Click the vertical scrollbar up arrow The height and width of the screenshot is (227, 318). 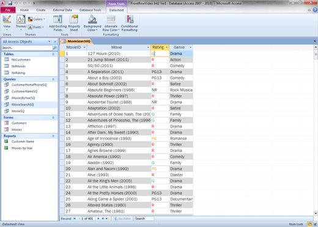click(316, 47)
